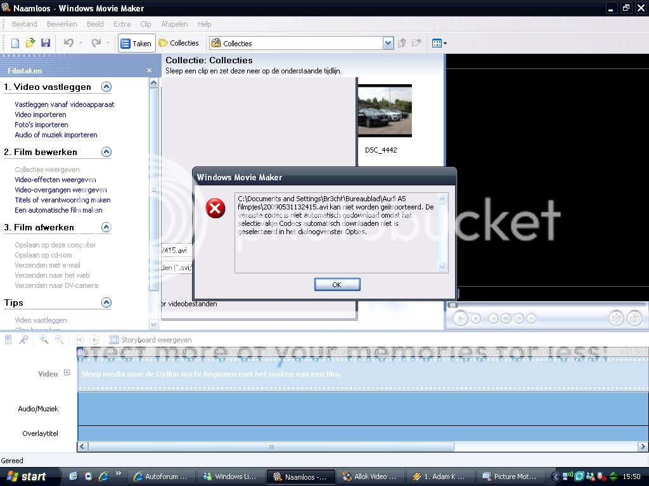This screenshot has height=486, width=649.
Task: Click the preview seek bar slider
Action: point(453,306)
